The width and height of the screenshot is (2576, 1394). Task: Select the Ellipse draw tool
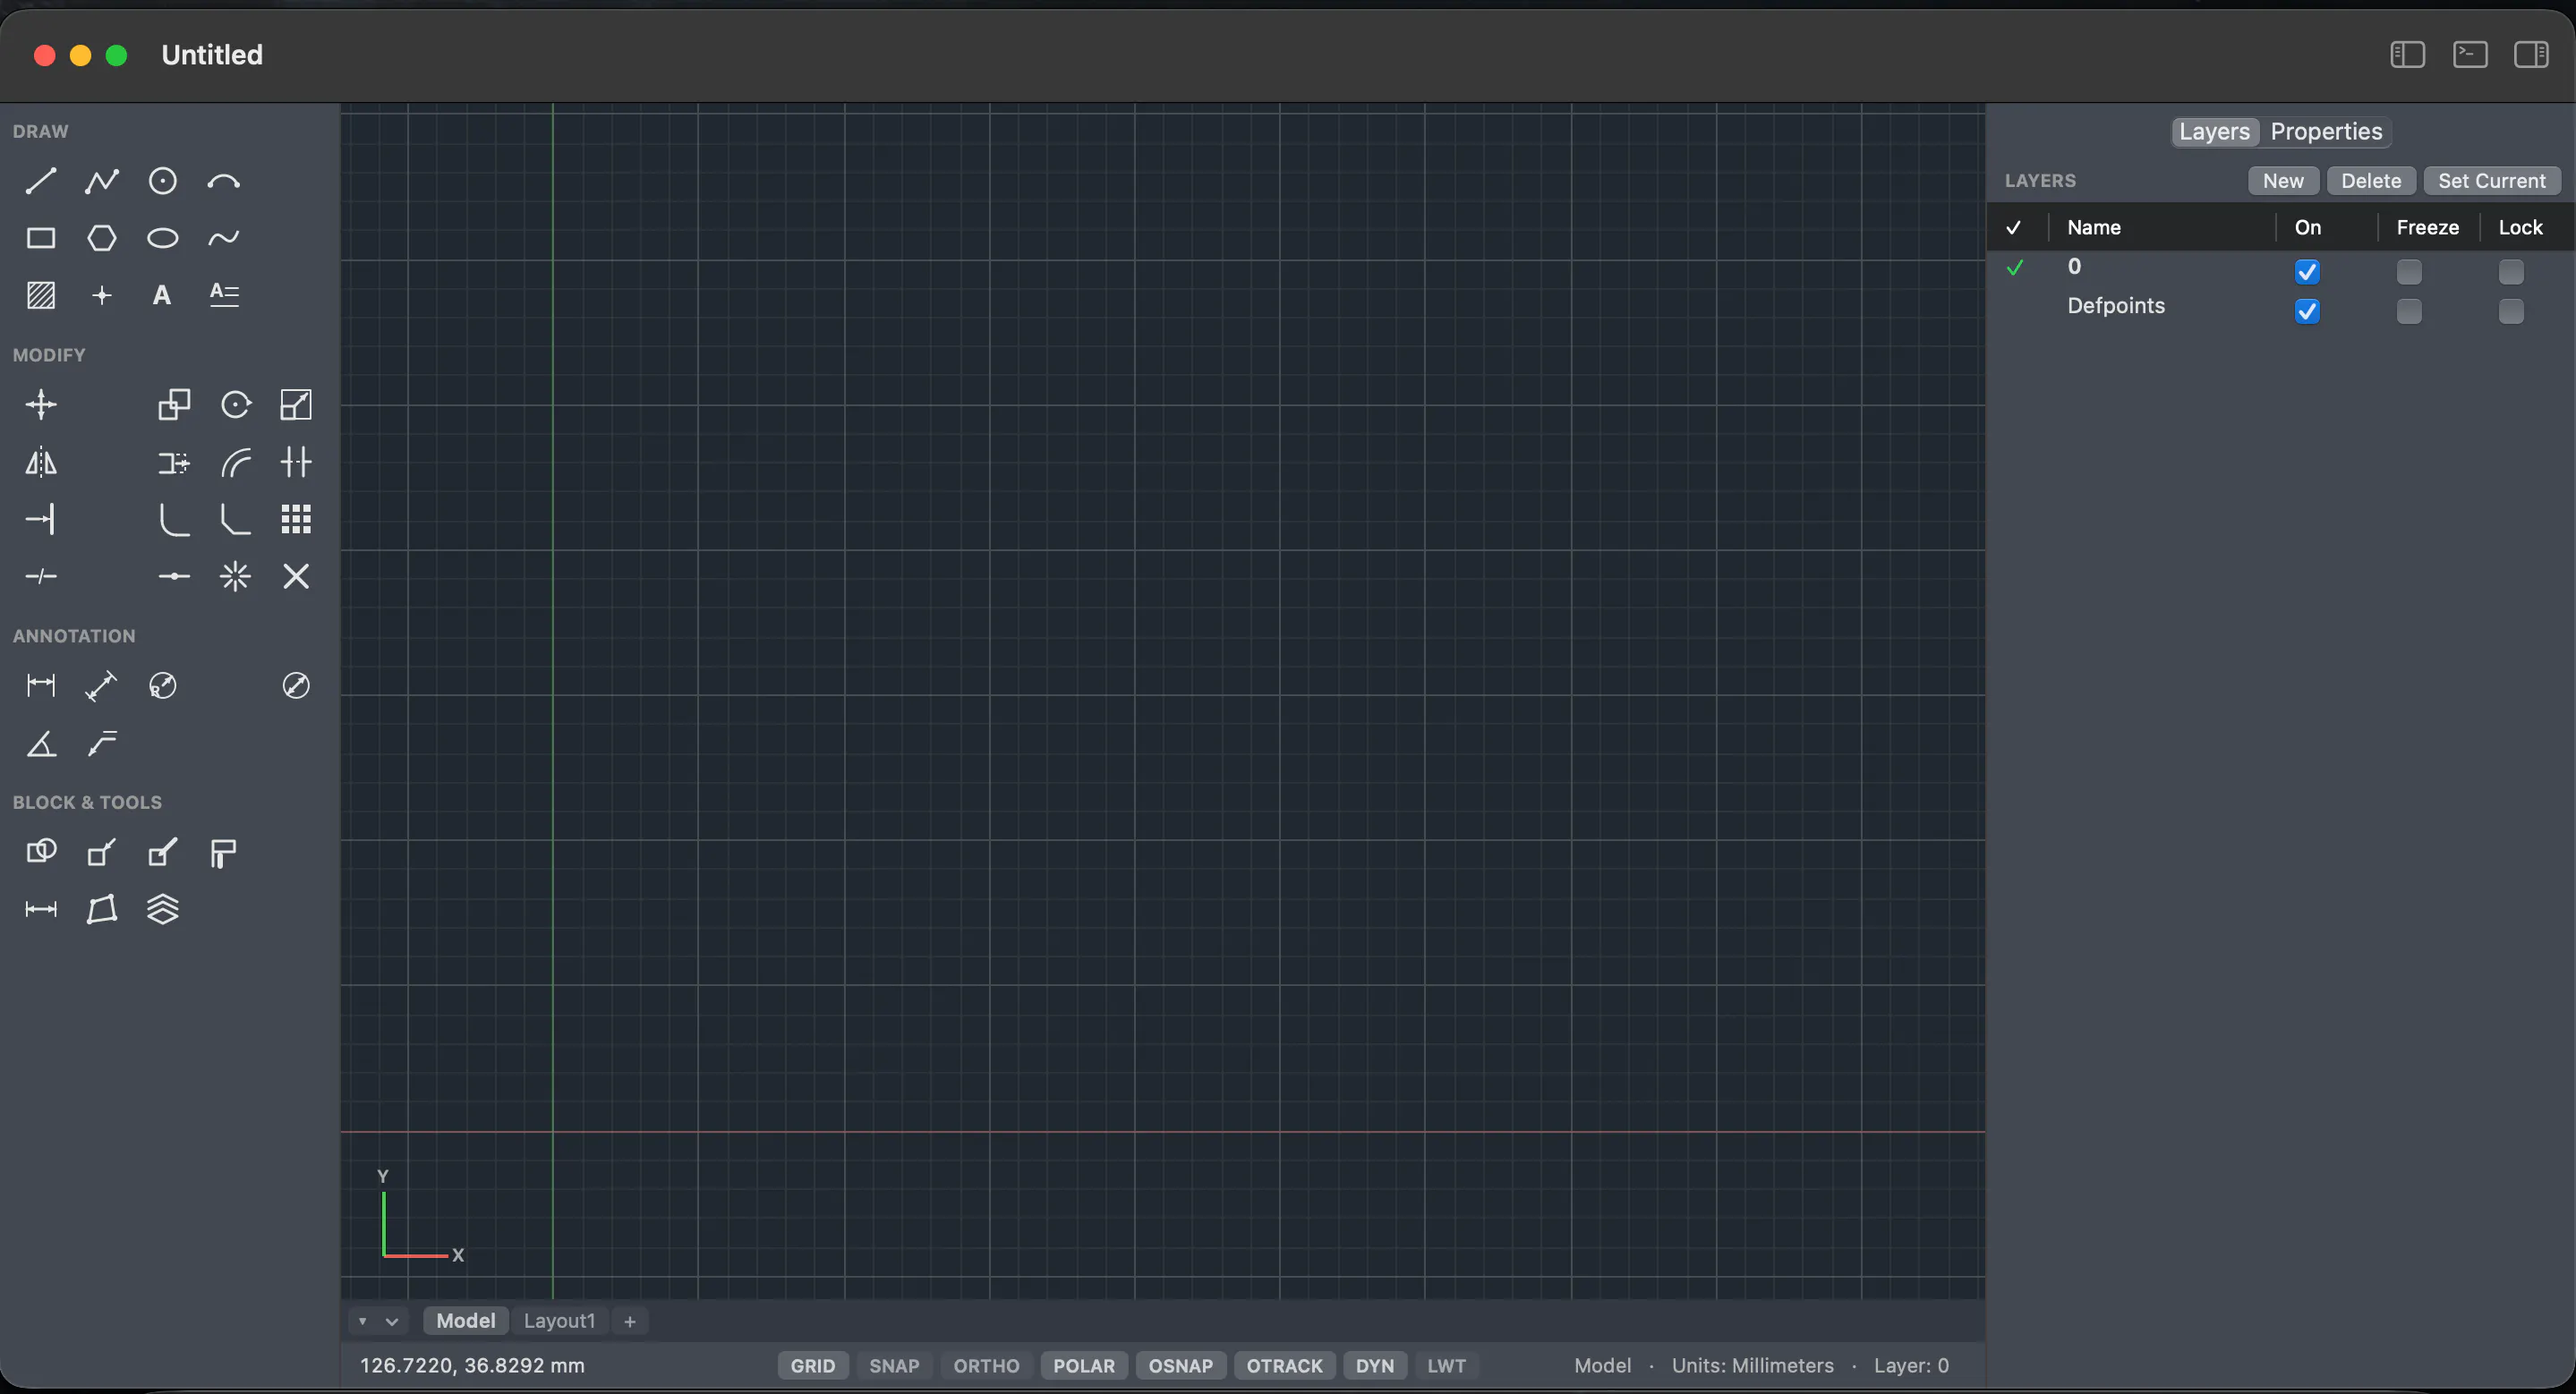click(162, 238)
